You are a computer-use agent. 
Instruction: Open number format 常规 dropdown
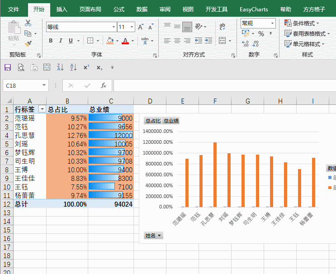[272, 23]
